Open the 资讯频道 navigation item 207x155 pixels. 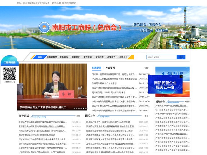tap(99, 57)
